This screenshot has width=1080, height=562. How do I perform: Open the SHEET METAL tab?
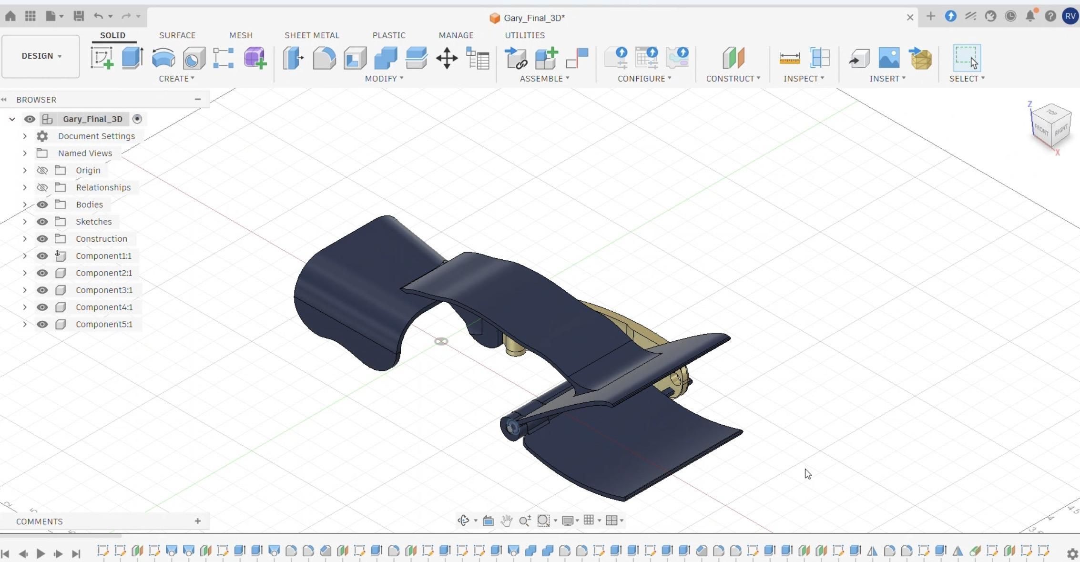[312, 35]
